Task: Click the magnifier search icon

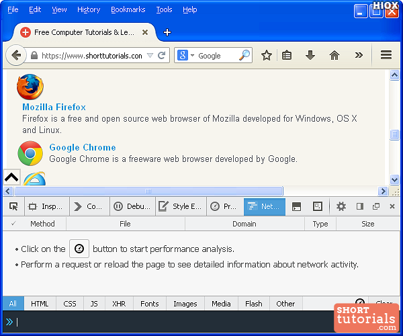Action: tap(244, 55)
